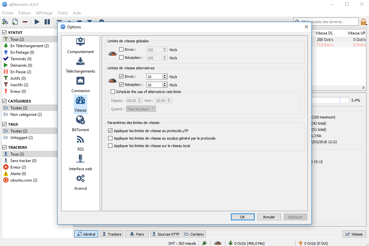
Task: Check Schedule the use of alternative rate limits
Action: point(113,92)
